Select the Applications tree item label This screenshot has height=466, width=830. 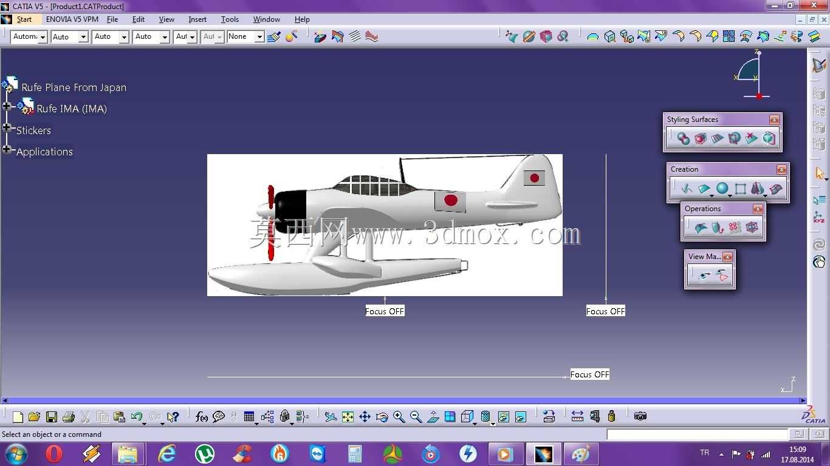(x=44, y=152)
